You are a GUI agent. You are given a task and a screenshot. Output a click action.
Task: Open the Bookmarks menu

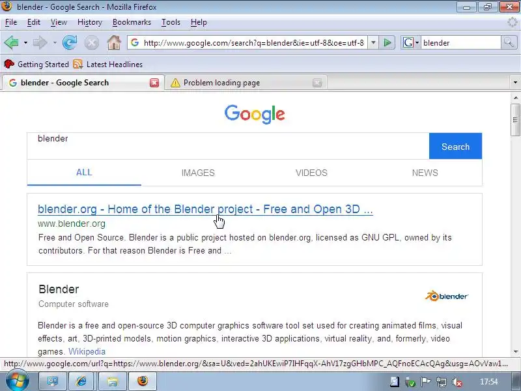pos(132,22)
